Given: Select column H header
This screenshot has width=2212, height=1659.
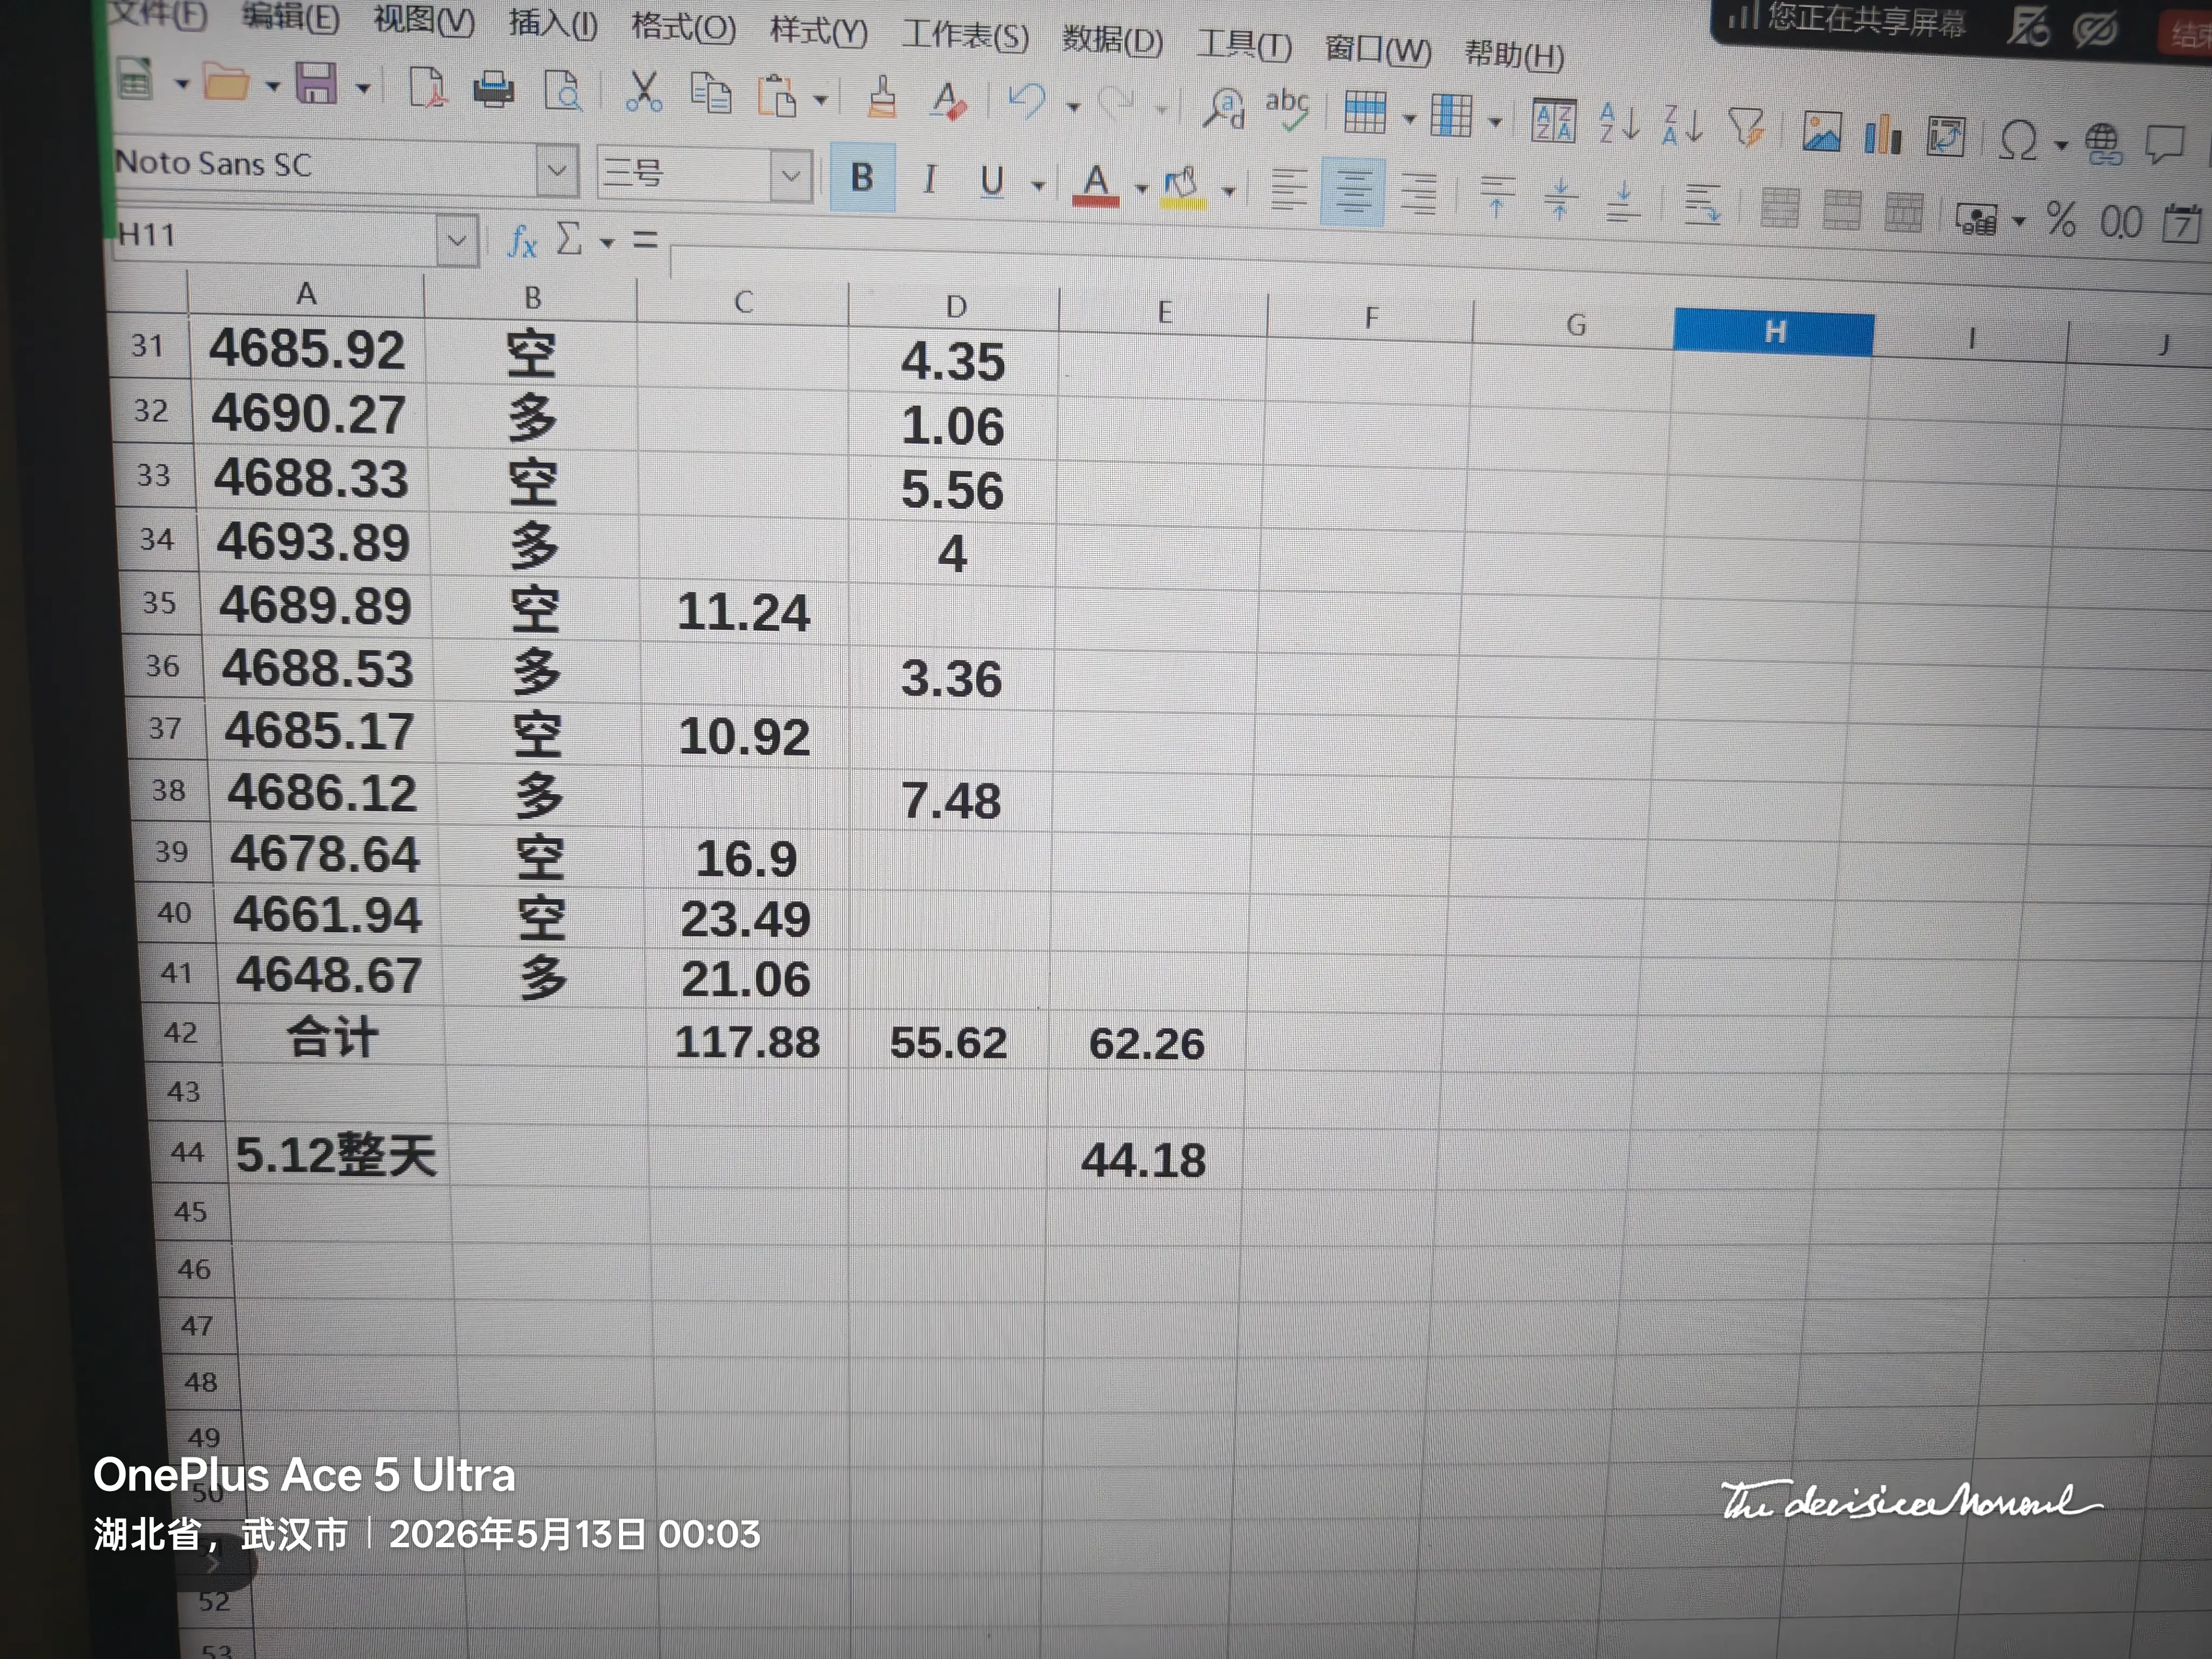Looking at the screenshot, I should (x=1773, y=332).
